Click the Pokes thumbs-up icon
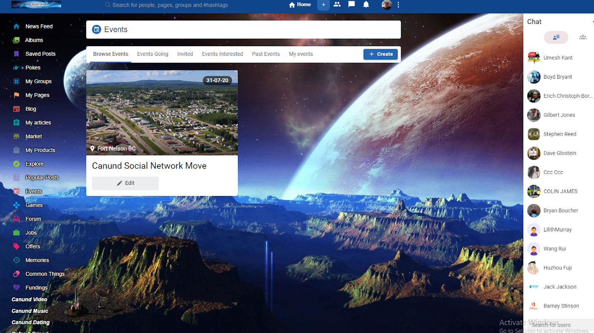Viewport: 594px width, 333px height. pyautogui.click(x=16, y=67)
